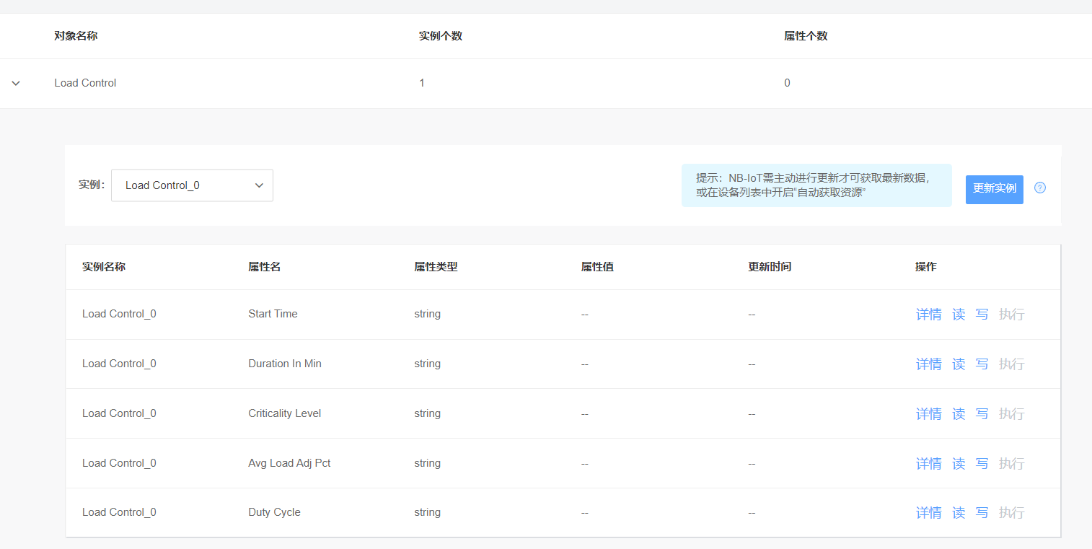Click 读 for Duration In Min
1092x549 pixels.
click(959, 364)
